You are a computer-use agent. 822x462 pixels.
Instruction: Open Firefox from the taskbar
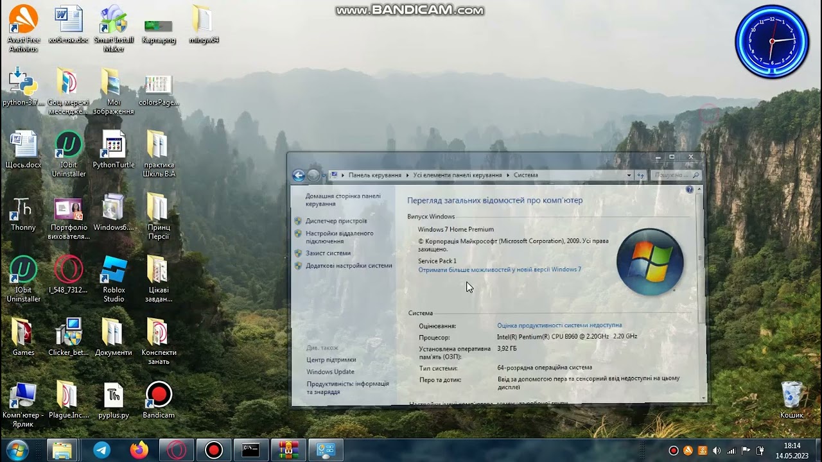click(x=139, y=450)
